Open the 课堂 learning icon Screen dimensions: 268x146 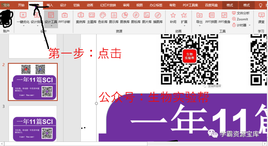(261, 15)
